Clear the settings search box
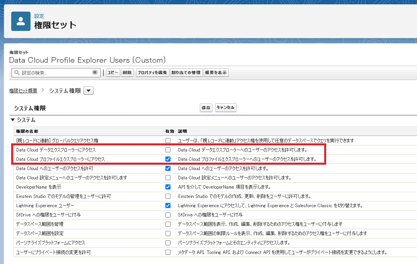 point(95,72)
